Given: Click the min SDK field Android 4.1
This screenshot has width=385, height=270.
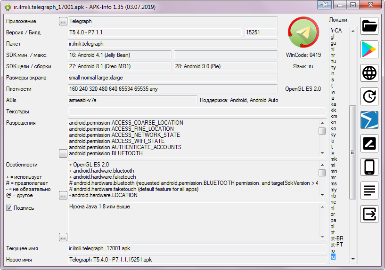Looking at the screenshot, I should pyautogui.click(x=120, y=55).
